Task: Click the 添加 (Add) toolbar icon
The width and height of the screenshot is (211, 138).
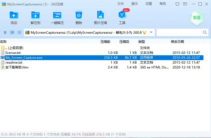Action: coord(14,15)
